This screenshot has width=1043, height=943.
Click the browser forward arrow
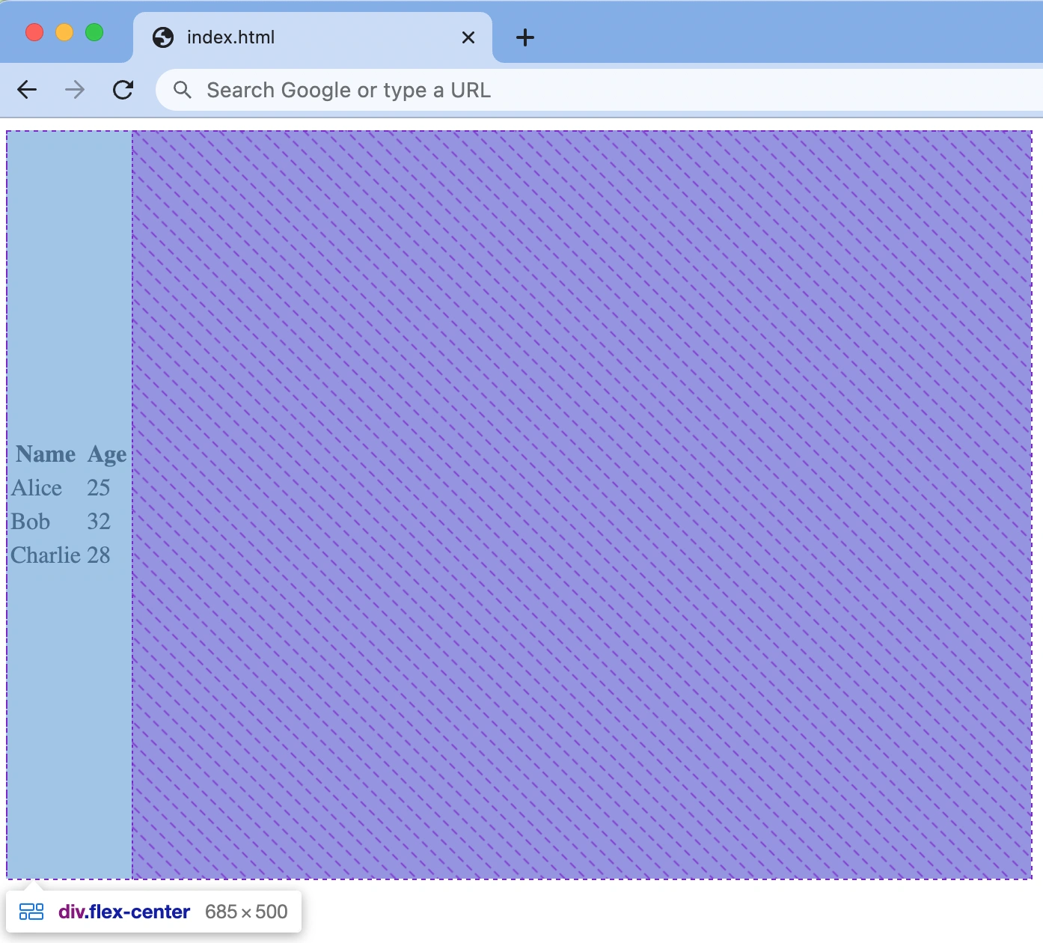[x=75, y=89]
